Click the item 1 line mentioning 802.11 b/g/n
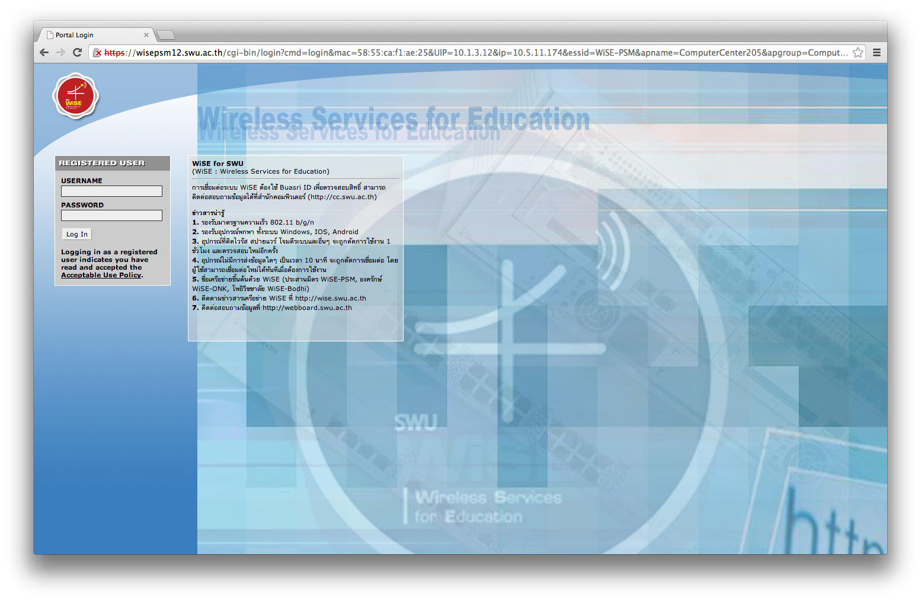This screenshot has width=921, height=601. 253,222
